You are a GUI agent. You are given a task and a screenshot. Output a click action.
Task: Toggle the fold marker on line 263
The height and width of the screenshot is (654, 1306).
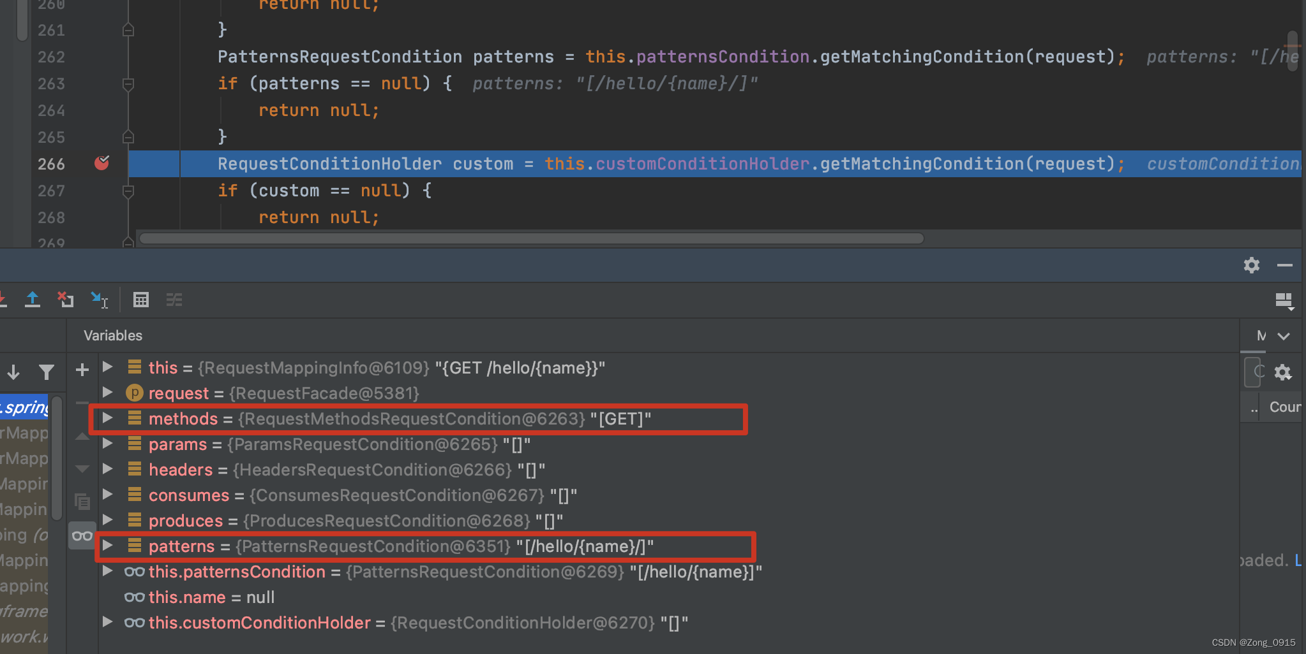click(x=128, y=84)
